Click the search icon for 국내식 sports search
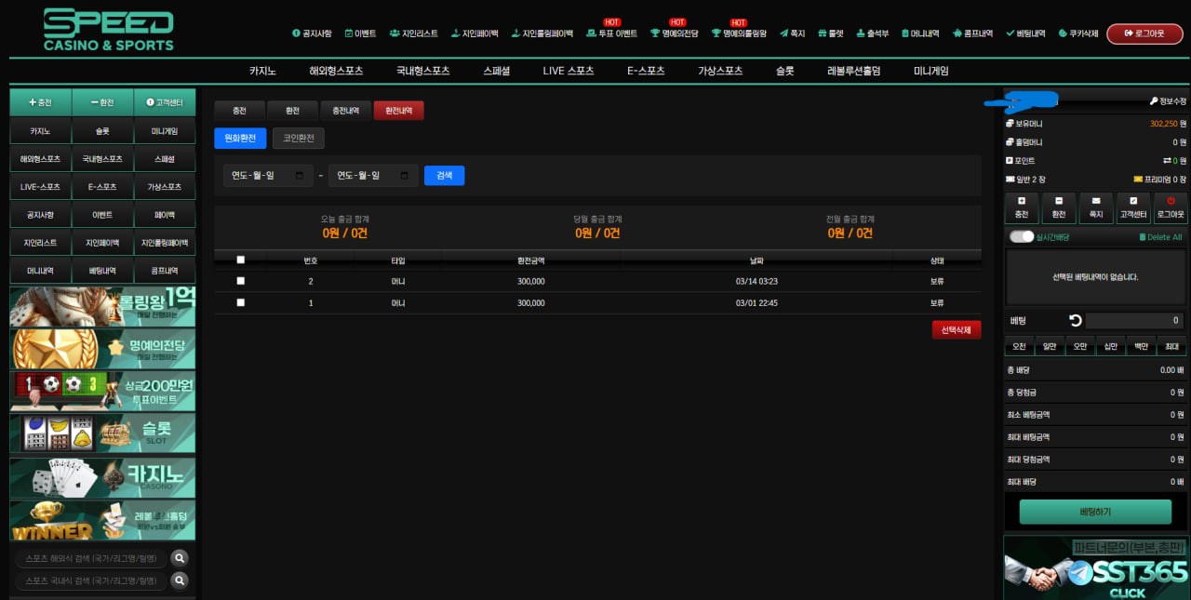Image resolution: width=1191 pixels, height=600 pixels. pyautogui.click(x=180, y=580)
